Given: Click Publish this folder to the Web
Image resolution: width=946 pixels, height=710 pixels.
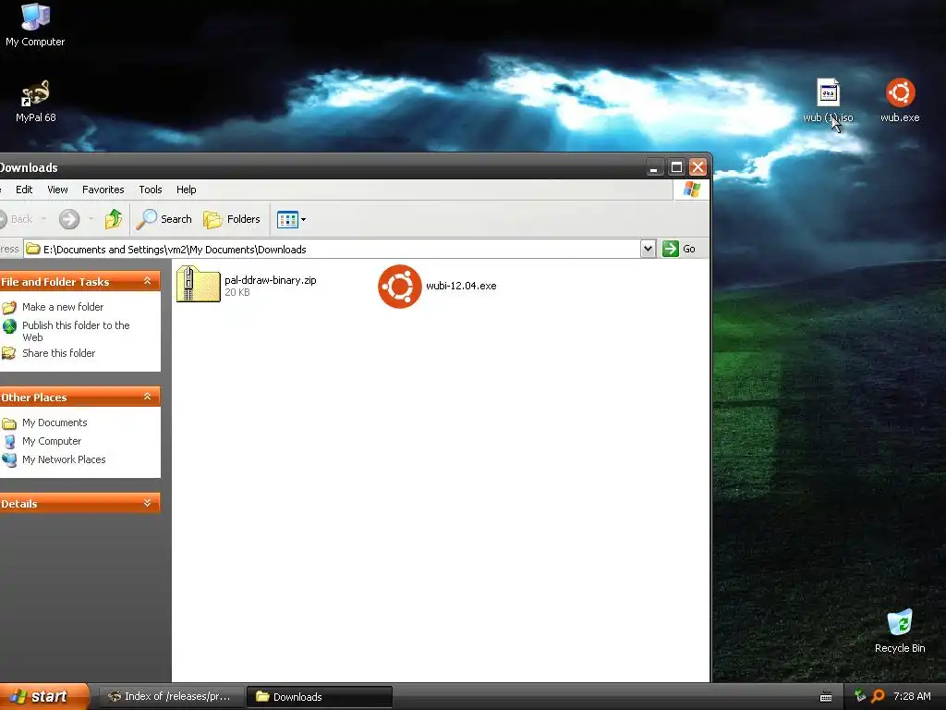Looking at the screenshot, I should (x=76, y=331).
